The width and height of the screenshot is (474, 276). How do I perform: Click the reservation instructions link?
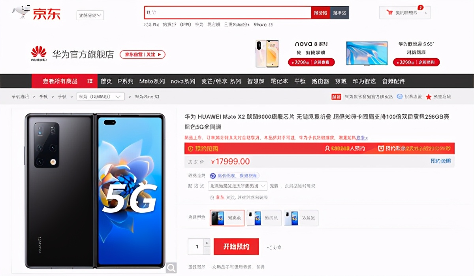[x=440, y=161]
